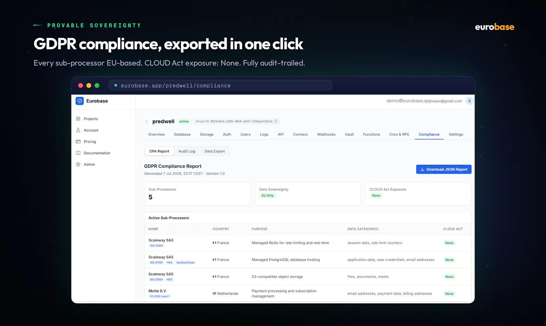This screenshot has width=546, height=326.
Task: Click 'files, documents, media' cell
Action: (368, 277)
